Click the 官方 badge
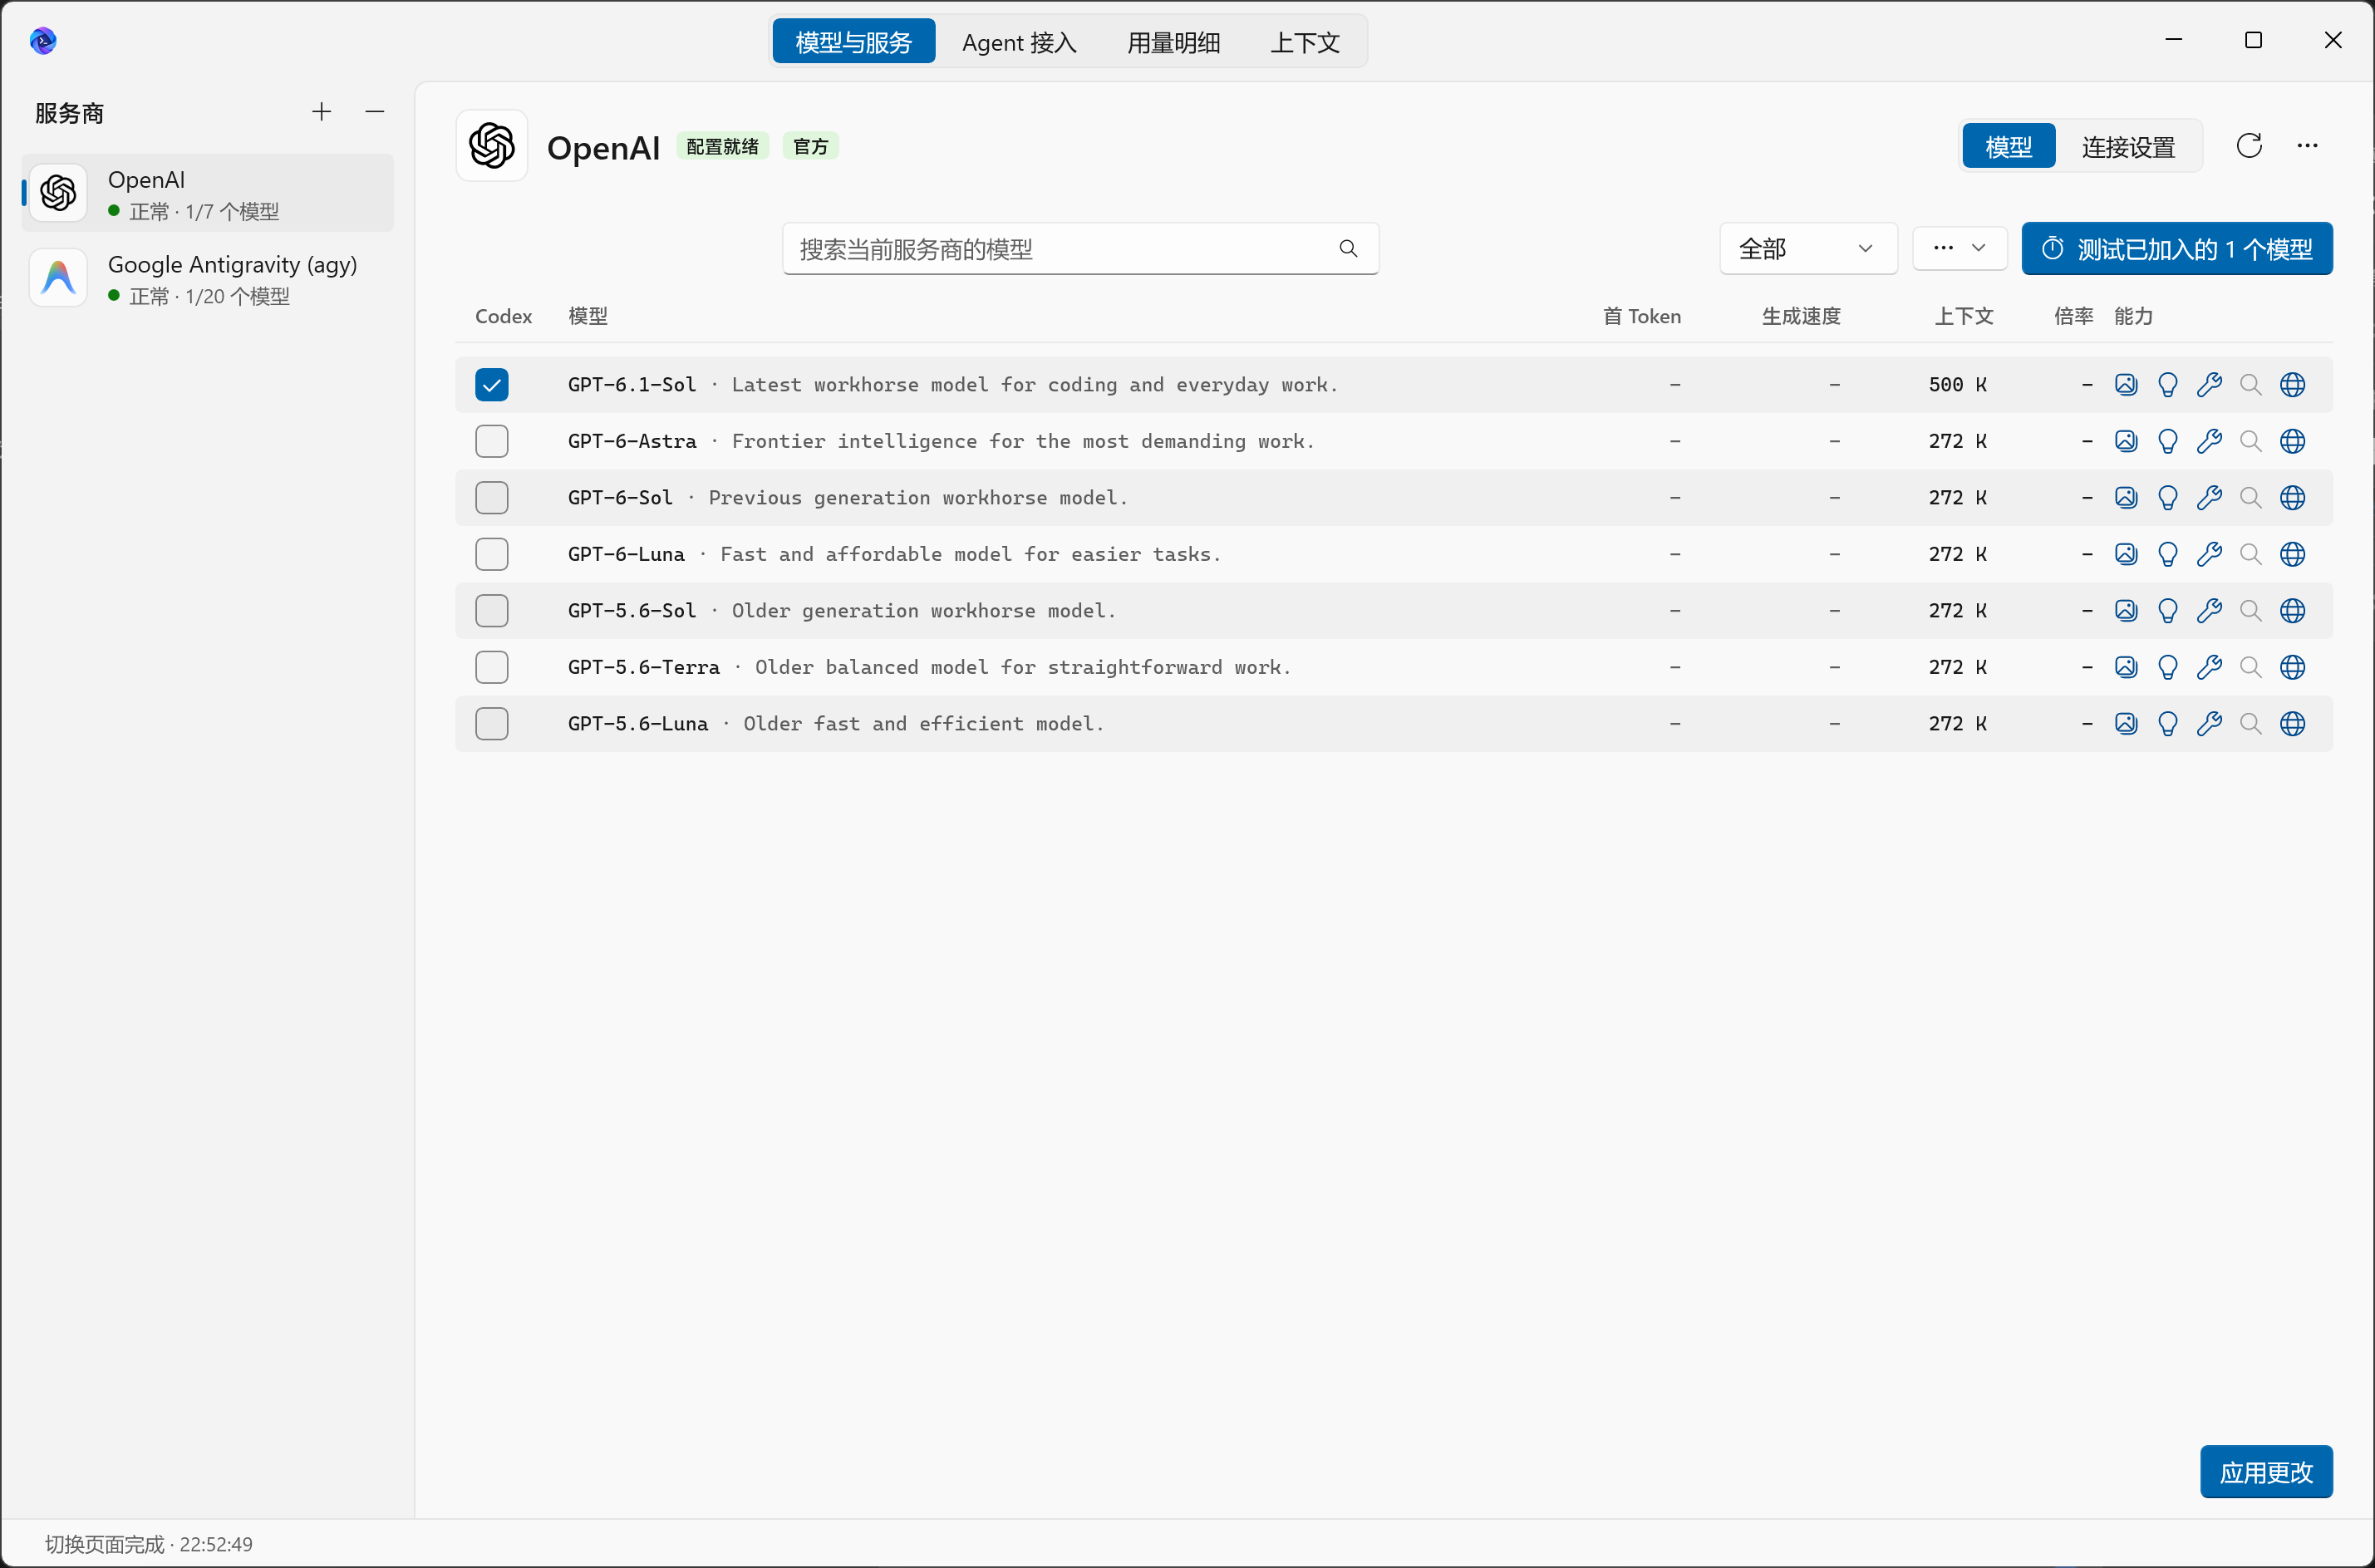This screenshot has width=2375, height=1568. tap(811, 147)
